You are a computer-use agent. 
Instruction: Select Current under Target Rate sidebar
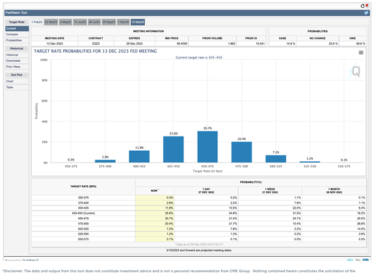click(17, 29)
